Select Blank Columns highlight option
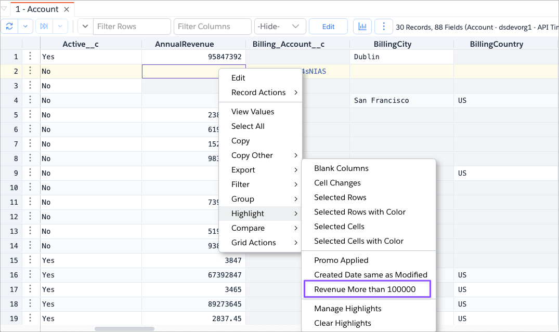This screenshot has width=559, height=332. point(341,168)
